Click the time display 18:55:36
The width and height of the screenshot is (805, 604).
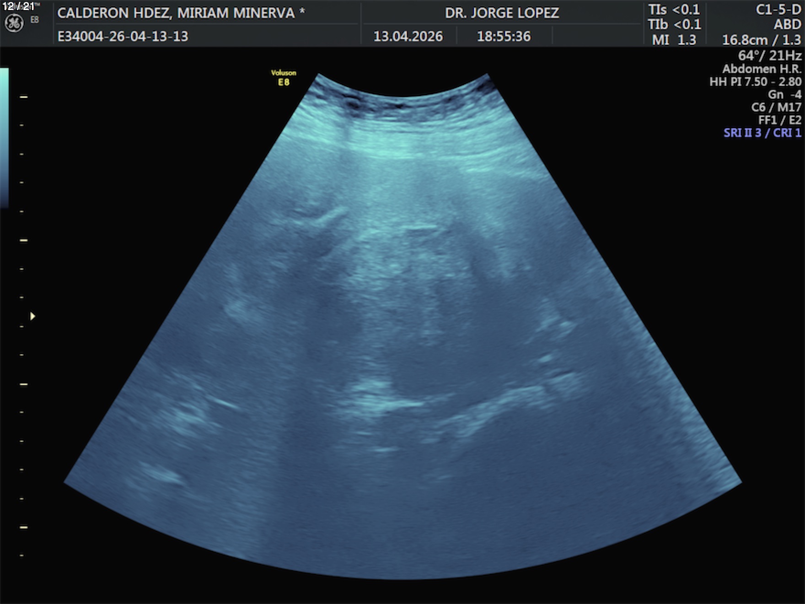click(504, 37)
